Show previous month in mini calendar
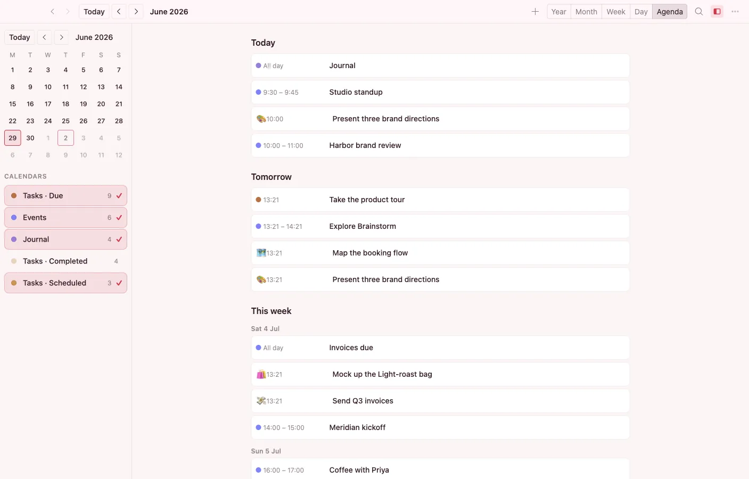 click(x=44, y=37)
